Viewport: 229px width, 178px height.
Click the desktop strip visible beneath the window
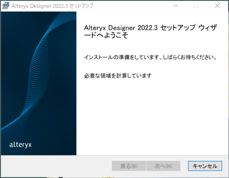pos(114,178)
